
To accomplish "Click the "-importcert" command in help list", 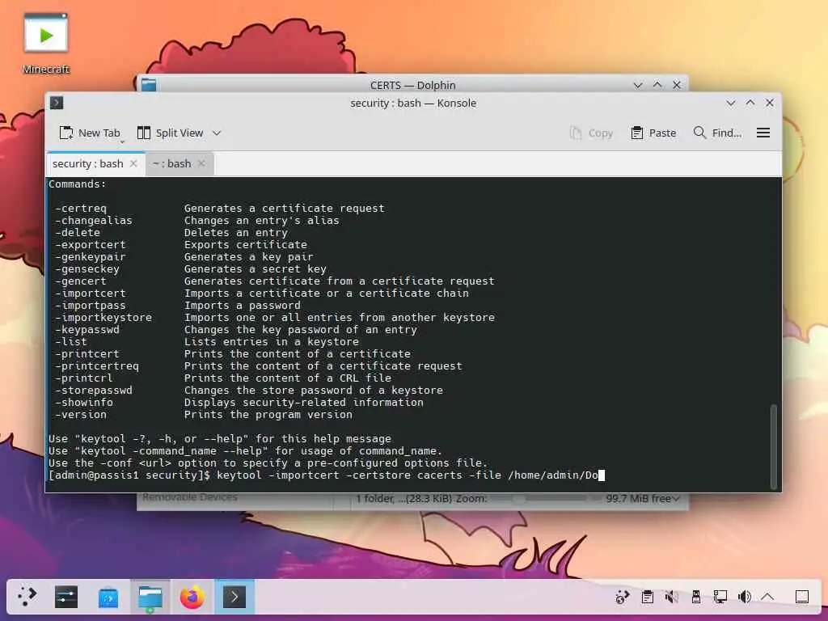I will [x=91, y=293].
